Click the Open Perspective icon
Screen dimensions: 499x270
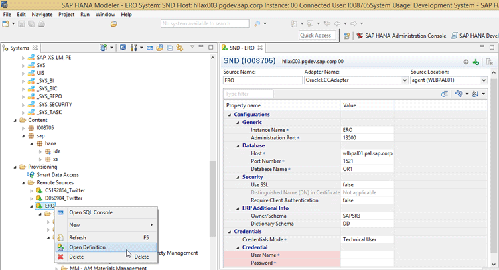pos(346,36)
